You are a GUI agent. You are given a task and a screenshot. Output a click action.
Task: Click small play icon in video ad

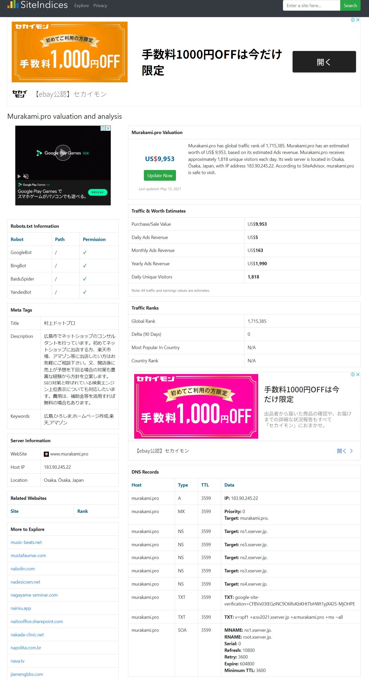tap(19, 176)
